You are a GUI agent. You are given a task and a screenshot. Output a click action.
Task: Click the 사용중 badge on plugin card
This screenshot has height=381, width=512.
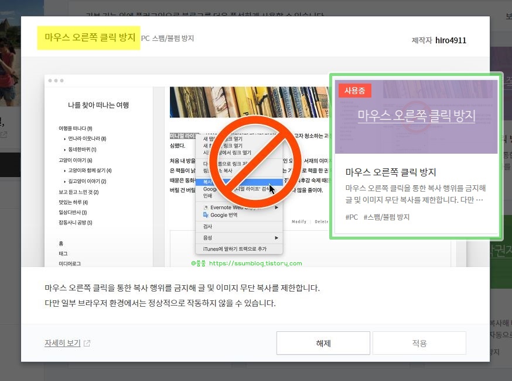pyautogui.click(x=354, y=91)
